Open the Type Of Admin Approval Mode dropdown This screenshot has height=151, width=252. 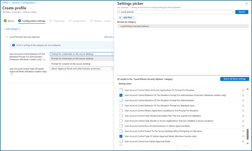[82, 69]
